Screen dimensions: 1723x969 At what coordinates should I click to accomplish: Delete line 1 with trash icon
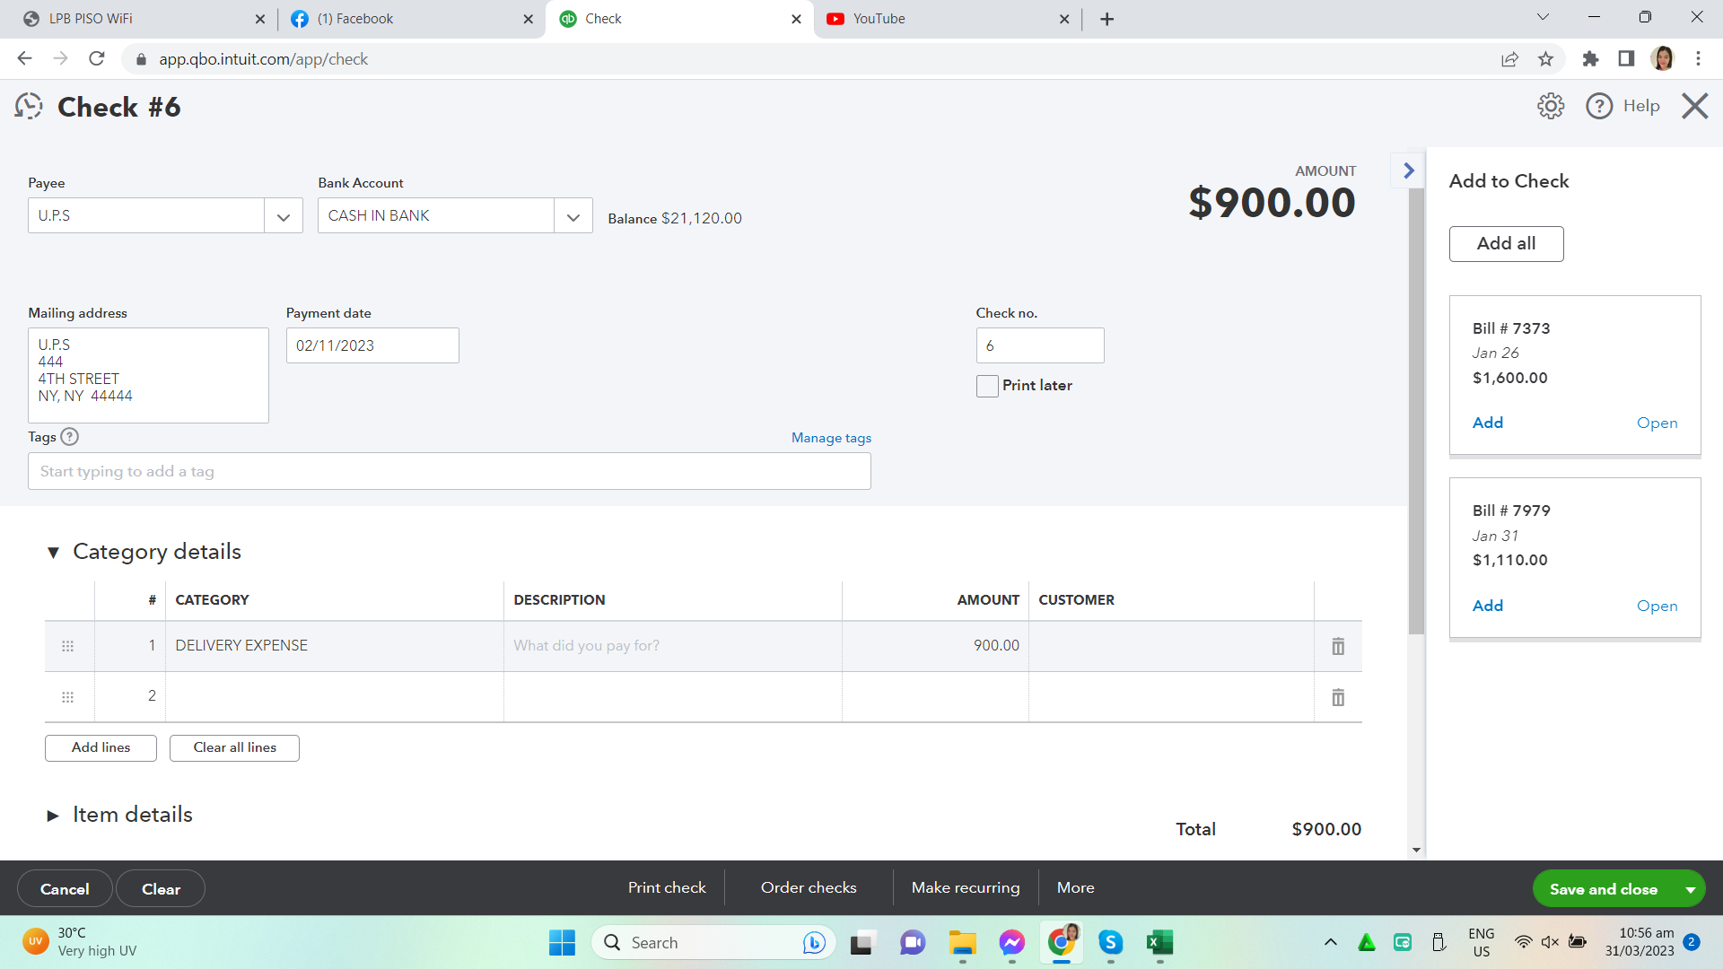point(1337,646)
